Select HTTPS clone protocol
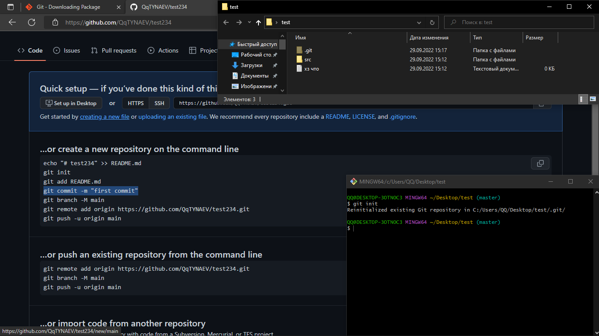This screenshot has width=599, height=336. 136,103
